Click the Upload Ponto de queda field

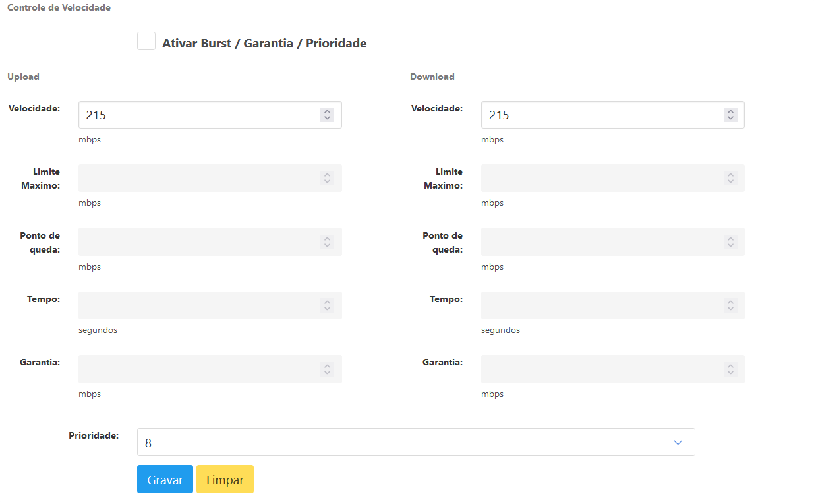tap(198, 242)
